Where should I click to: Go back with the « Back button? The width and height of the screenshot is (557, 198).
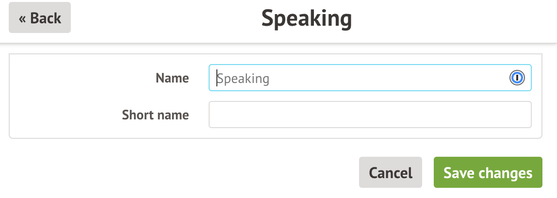tap(40, 18)
